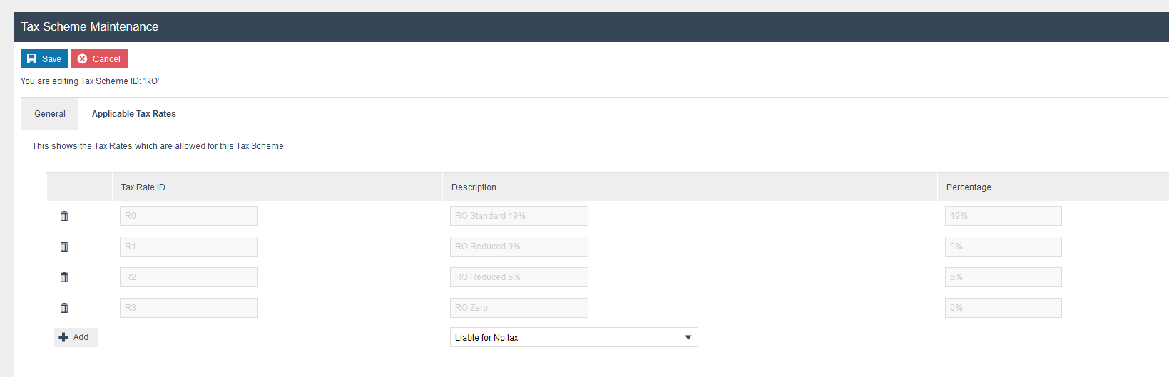Remove the R2 row via trash icon
1169x377 pixels.
(64, 277)
